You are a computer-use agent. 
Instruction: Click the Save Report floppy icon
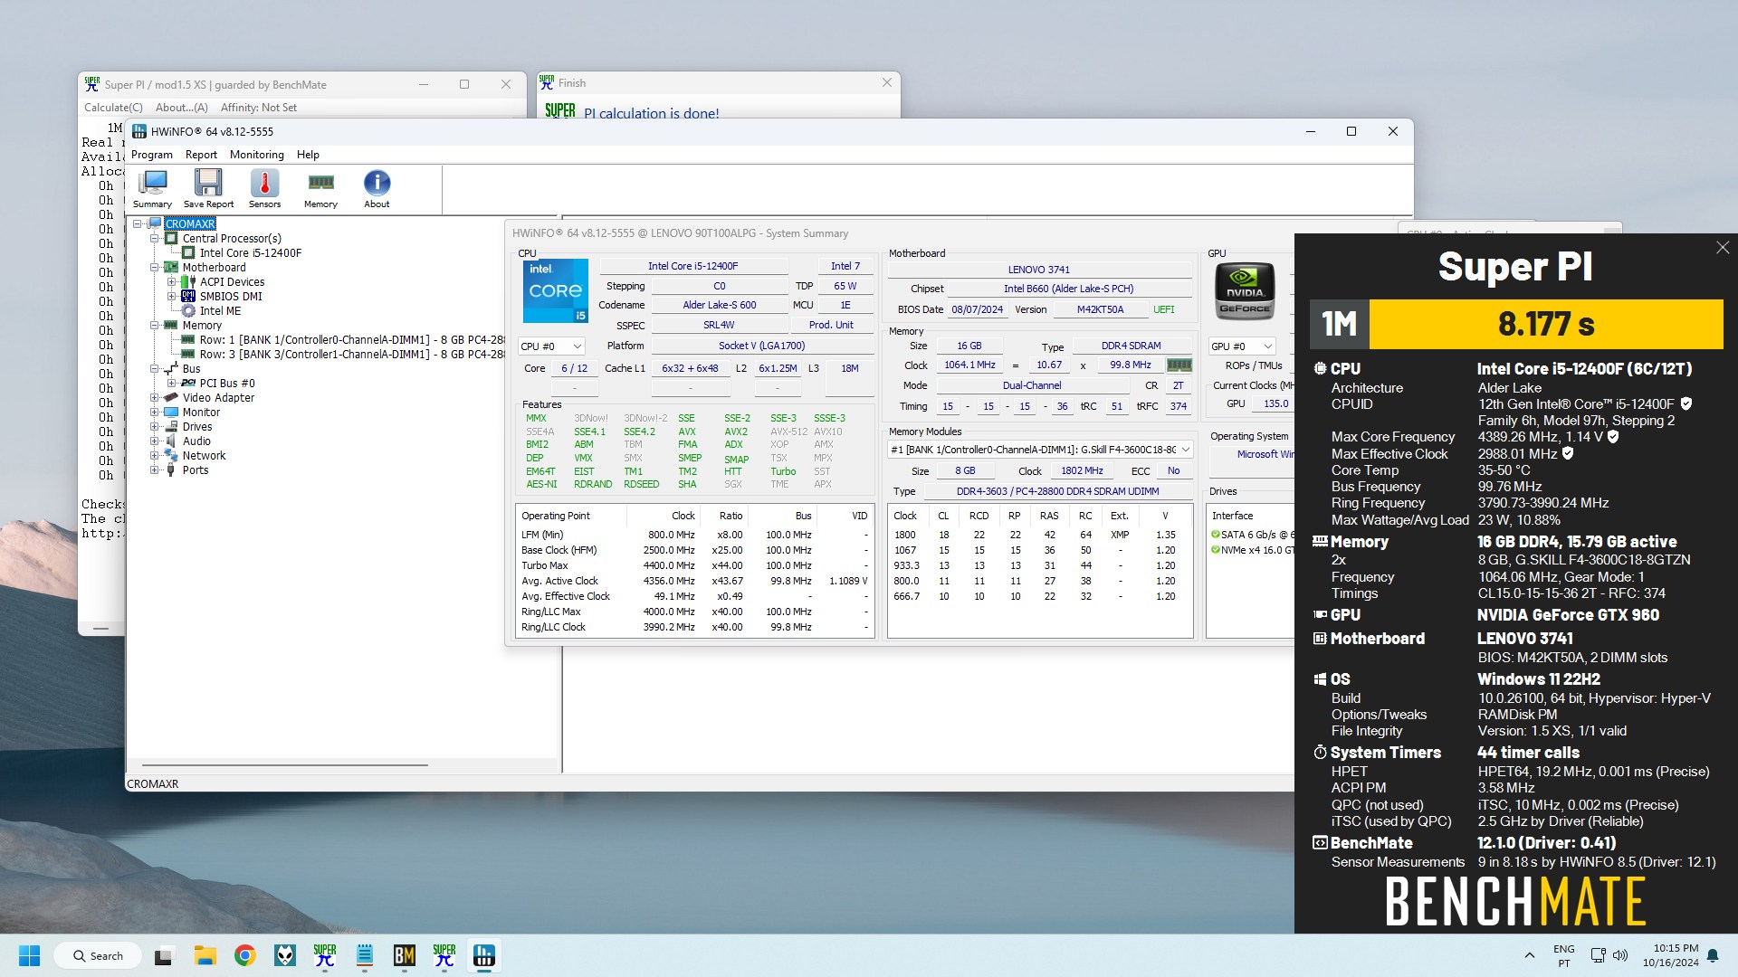[208, 189]
